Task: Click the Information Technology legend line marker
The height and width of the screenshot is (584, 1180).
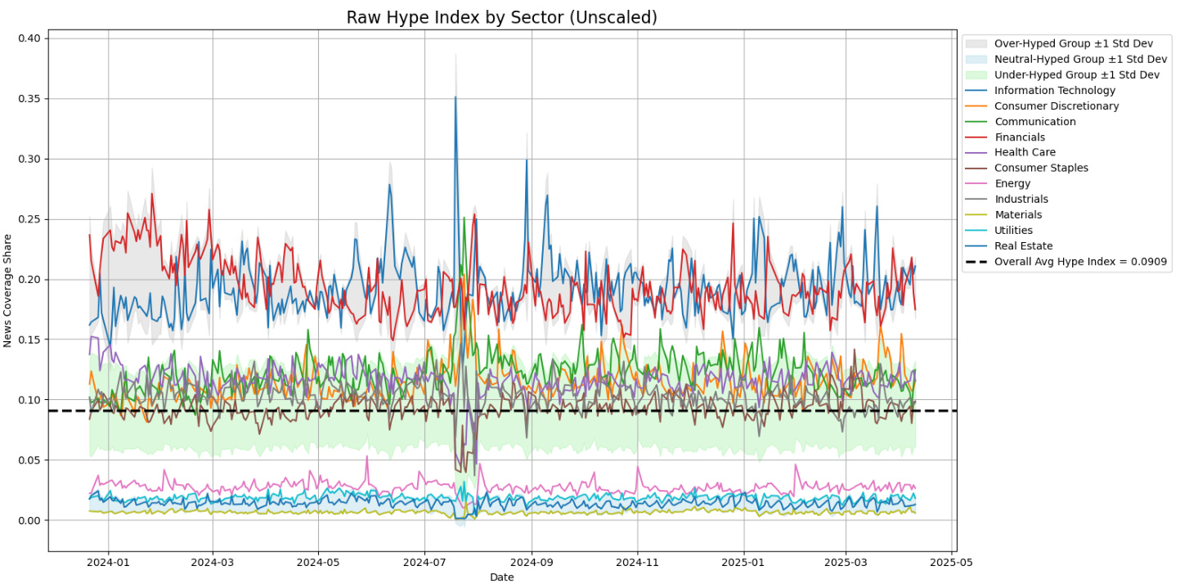Action: coord(977,91)
